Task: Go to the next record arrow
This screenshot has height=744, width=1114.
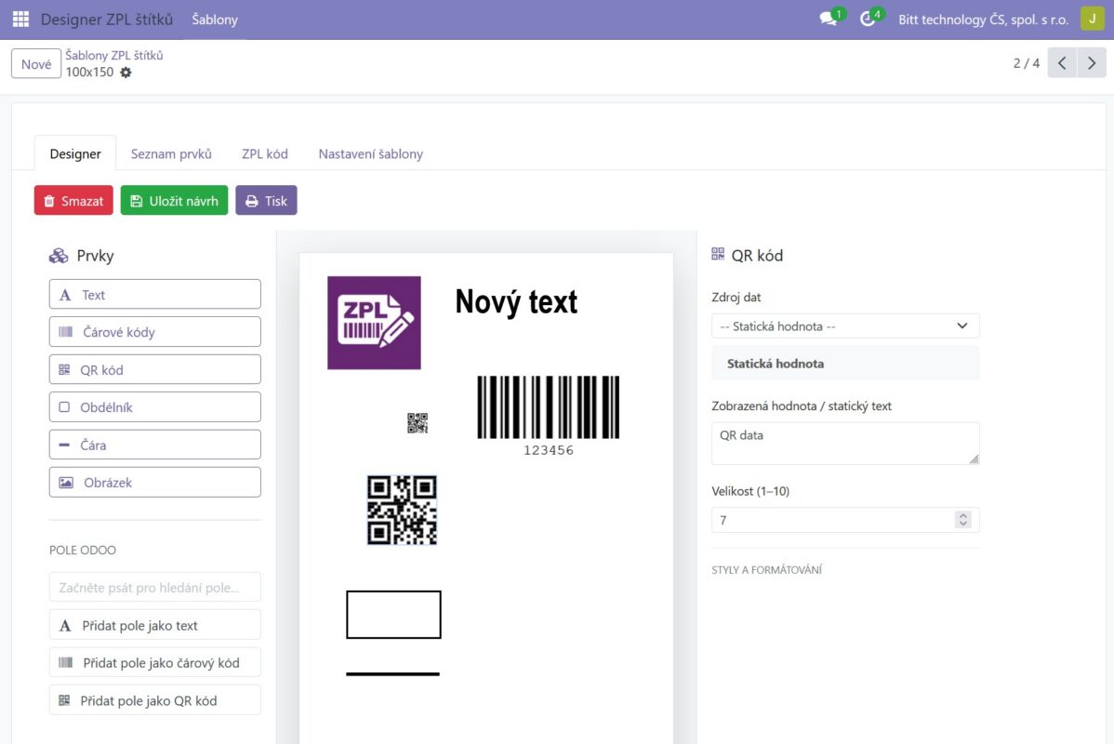Action: click(1092, 63)
